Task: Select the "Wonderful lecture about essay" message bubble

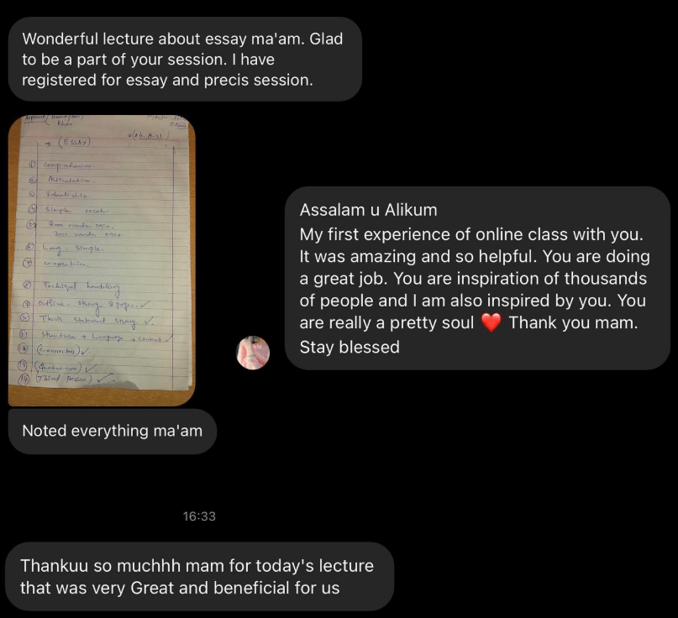Action: click(x=185, y=60)
